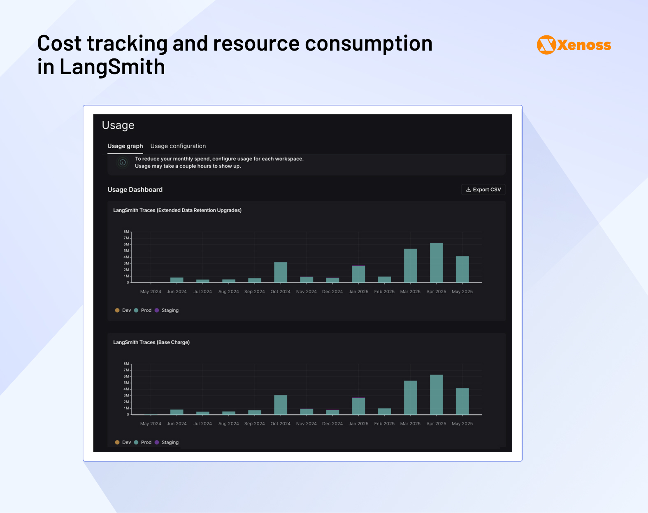Select Nov 2024 bar in Extended Data Retention chart
The image size is (648, 513).
(307, 280)
